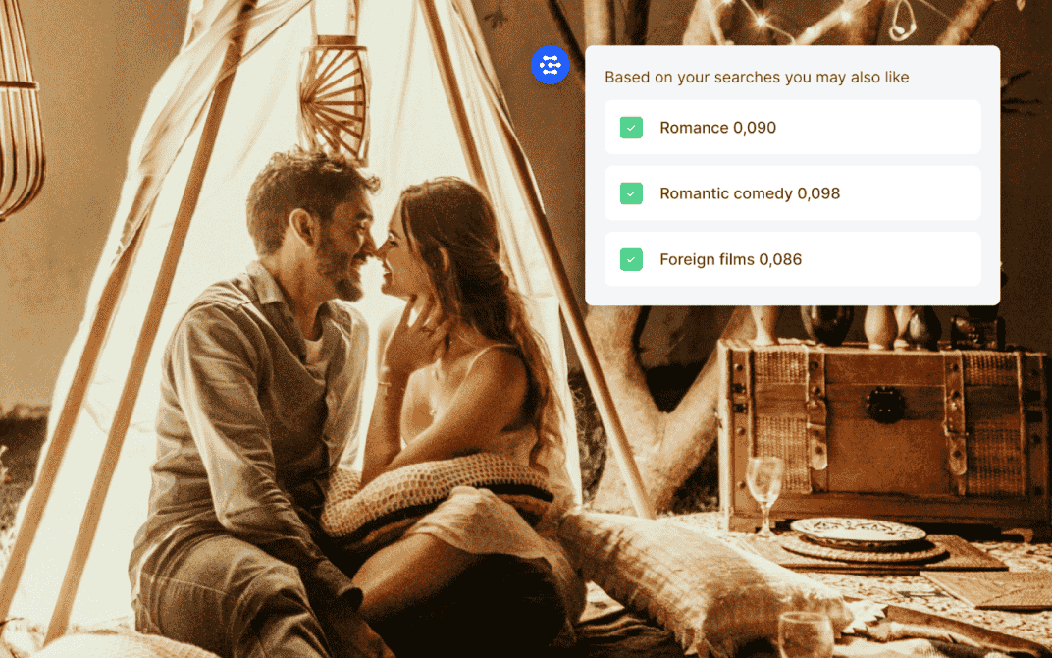Toggle the Romantic comedy checkbox
This screenshot has height=658, width=1052.
(x=631, y=193)
